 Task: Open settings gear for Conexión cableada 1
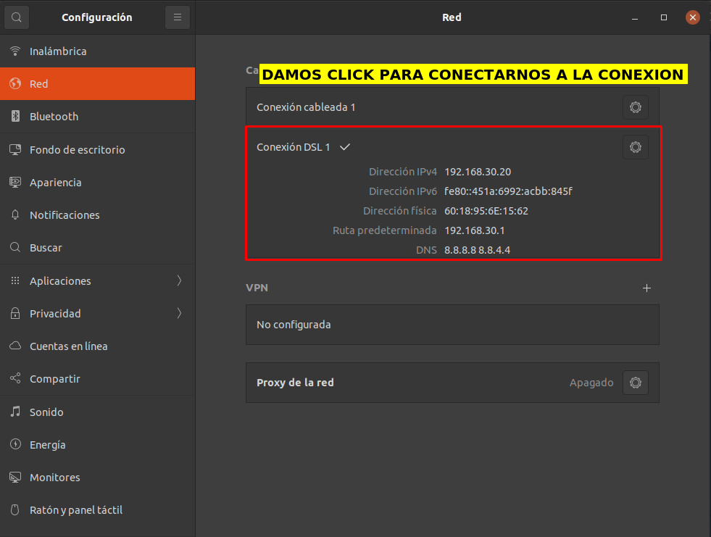[x=635, y=107]
